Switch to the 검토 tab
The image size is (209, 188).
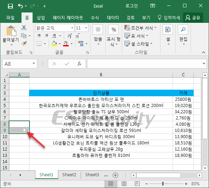[130, 18]
